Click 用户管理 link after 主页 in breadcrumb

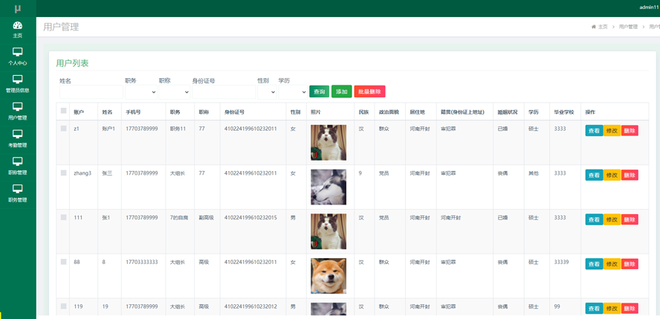(x=628, y=27)
